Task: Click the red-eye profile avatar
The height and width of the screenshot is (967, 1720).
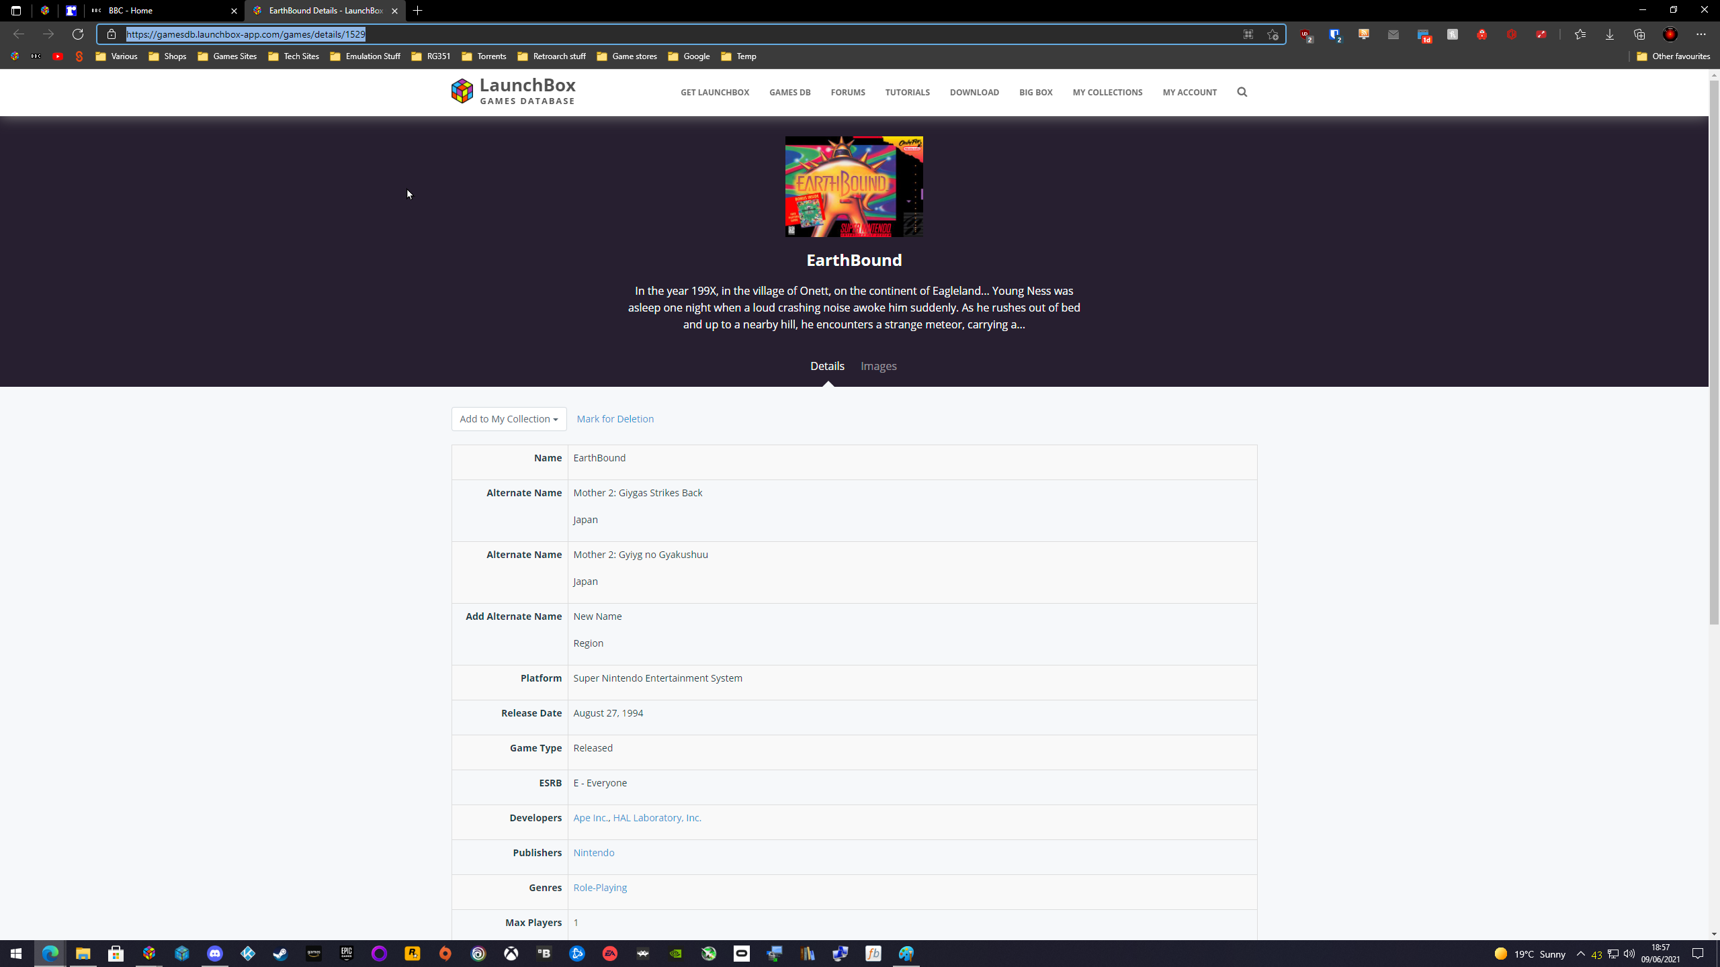Action: (1670, 34)
